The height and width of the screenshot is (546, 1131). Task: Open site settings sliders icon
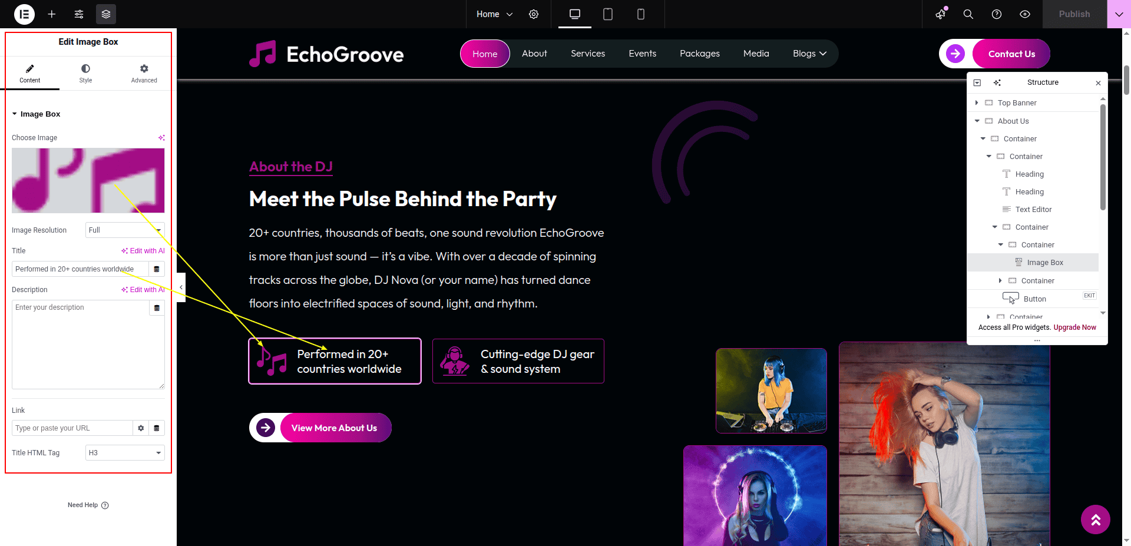click(79, 14)
